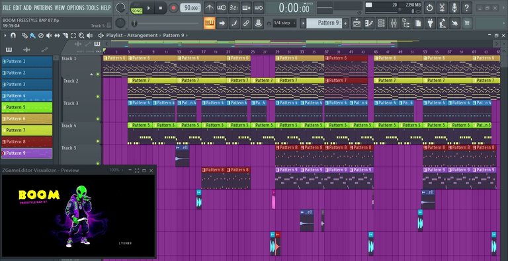This screenshot has width=508, height=261.
Task: Open the EDIT menu
Action: pos(17,7)
